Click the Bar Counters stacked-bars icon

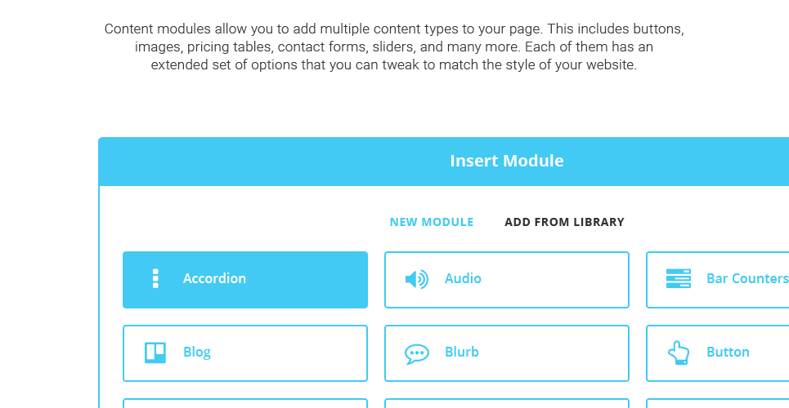click(679, 278)
